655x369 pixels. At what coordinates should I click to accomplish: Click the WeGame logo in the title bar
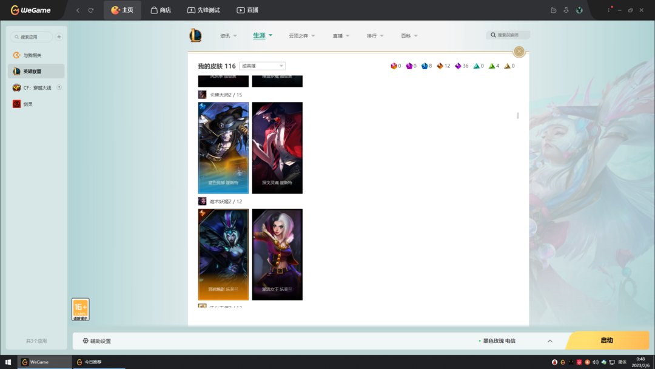point(30,10)
